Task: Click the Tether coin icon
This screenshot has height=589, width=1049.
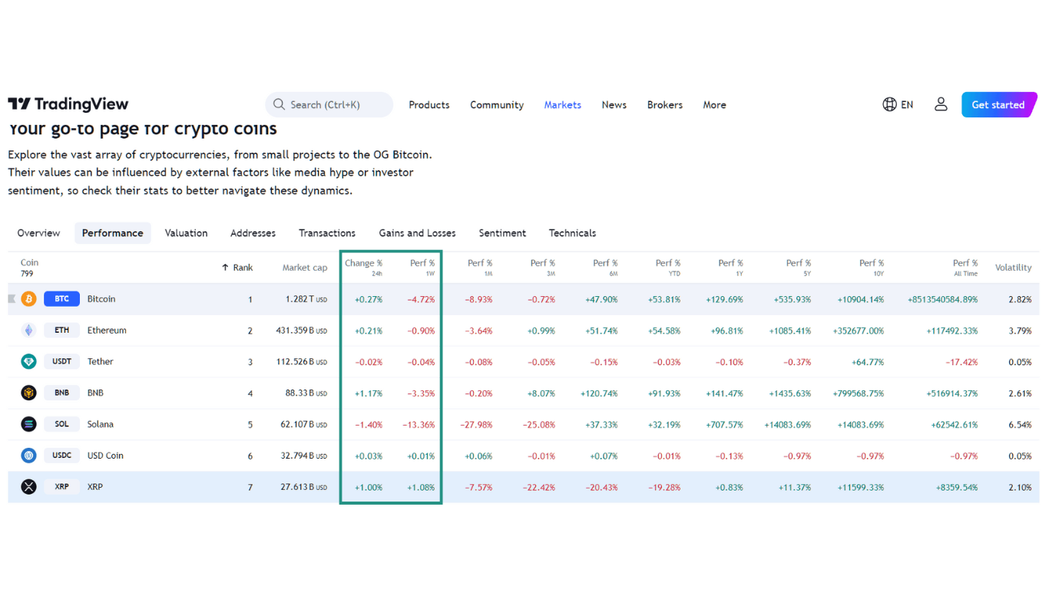Action: click(x=28, y=362)
